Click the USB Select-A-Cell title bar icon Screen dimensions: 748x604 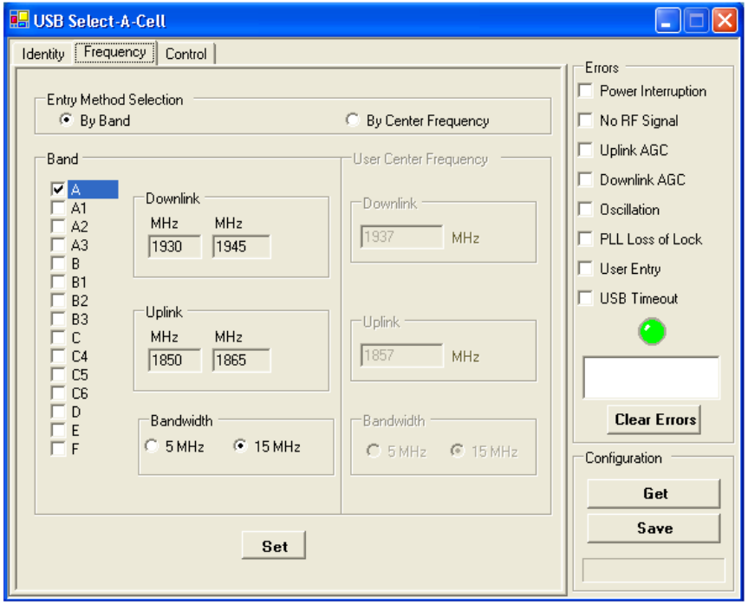coord(20,20)
